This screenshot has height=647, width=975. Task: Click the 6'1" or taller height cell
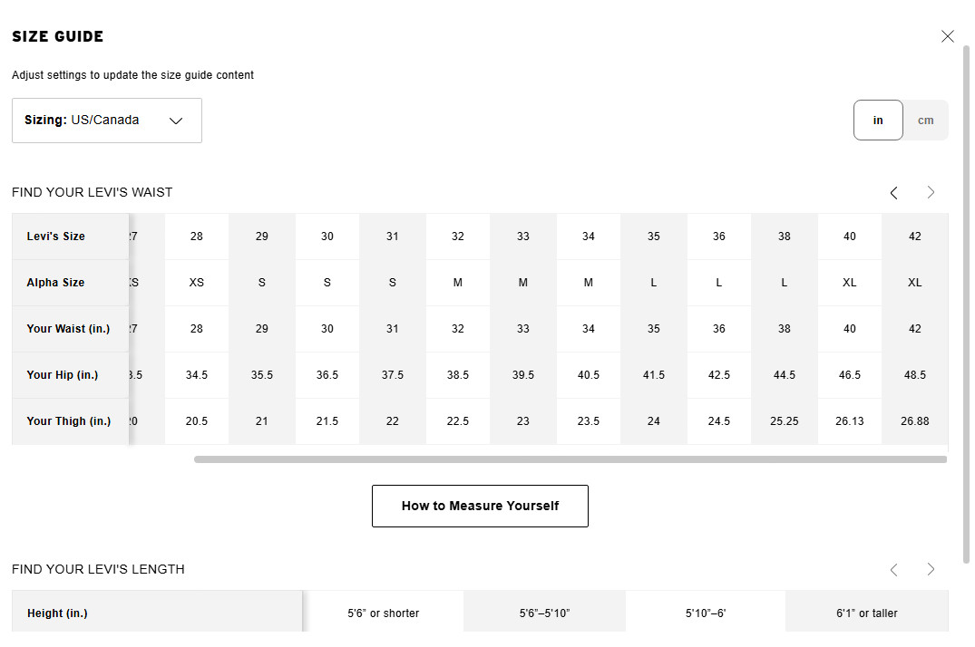pyautogui.click(x=867, y=613)
